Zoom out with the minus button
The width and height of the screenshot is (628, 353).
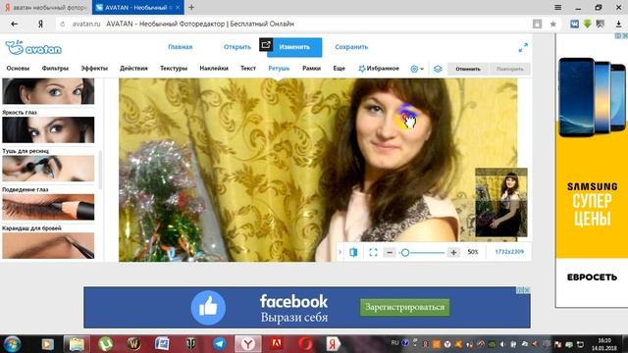[390, 252]
